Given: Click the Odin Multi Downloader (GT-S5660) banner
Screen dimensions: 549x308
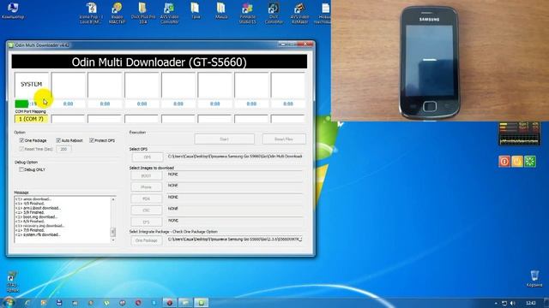Looking at the screenshot, I should pyautogui.click(x=160, y=62).
